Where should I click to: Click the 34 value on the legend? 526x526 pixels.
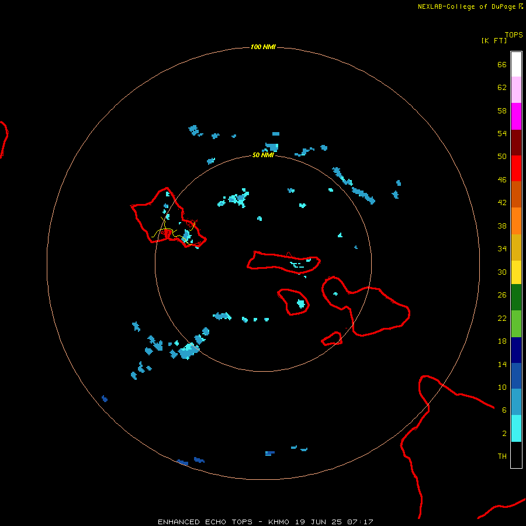pyautogui.click(x=502, y=249)
